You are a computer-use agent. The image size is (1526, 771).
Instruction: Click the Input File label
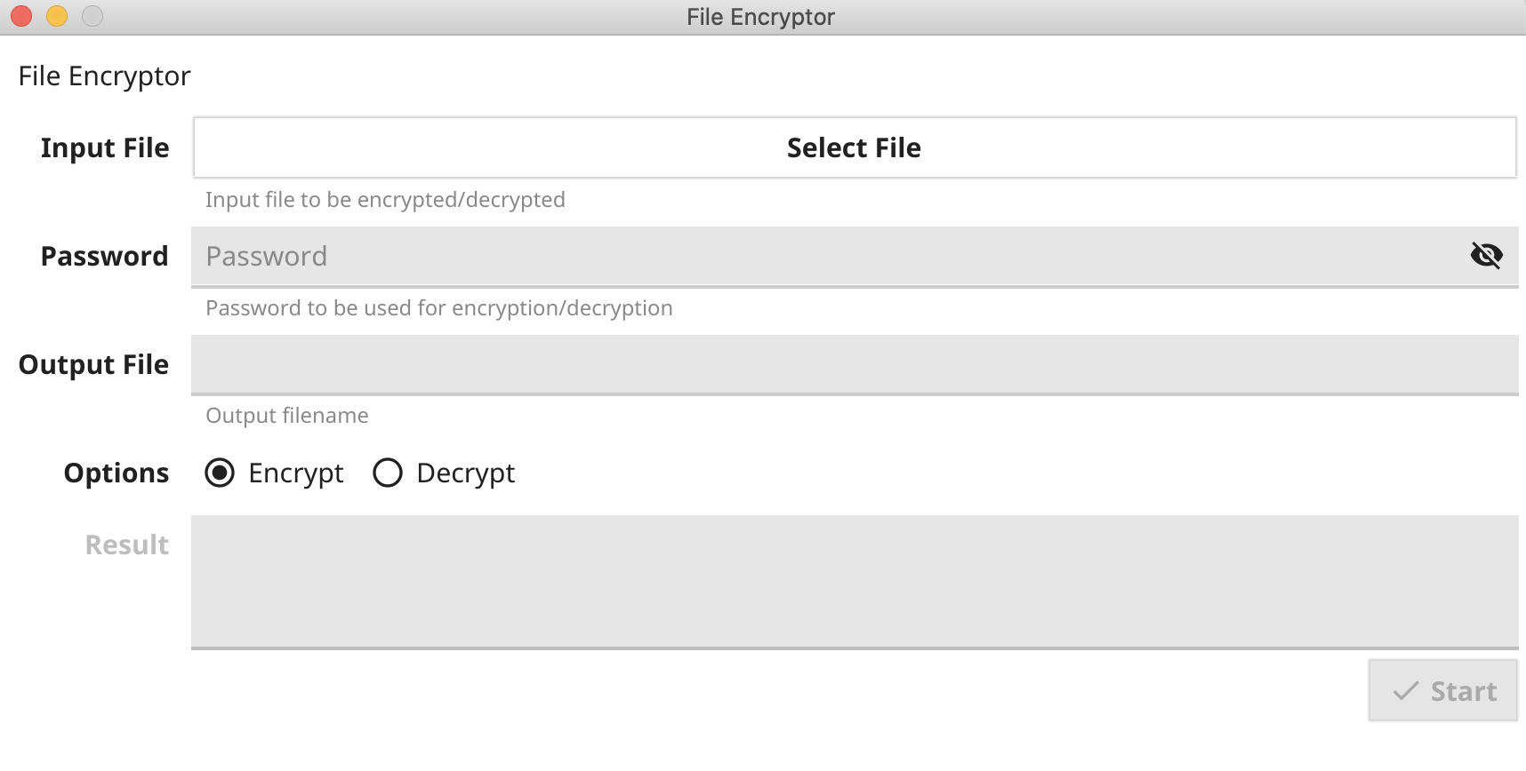pyautogui.click(x=104, y=147)
